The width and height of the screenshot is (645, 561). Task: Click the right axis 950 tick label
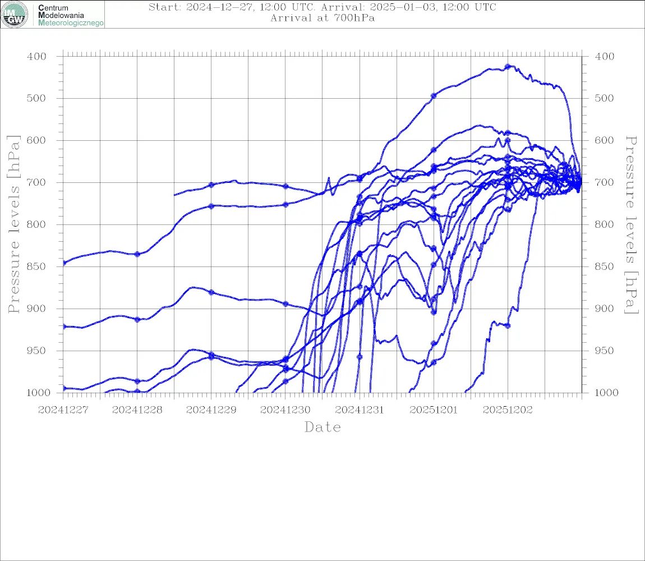click(605, 351)
